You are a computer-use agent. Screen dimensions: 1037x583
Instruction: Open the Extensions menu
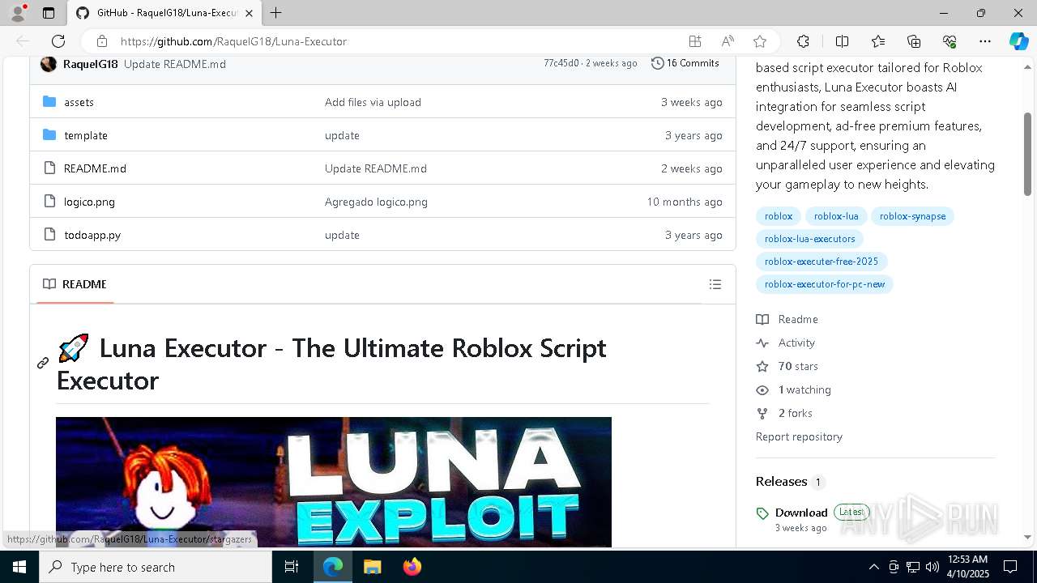coord(803,41)
